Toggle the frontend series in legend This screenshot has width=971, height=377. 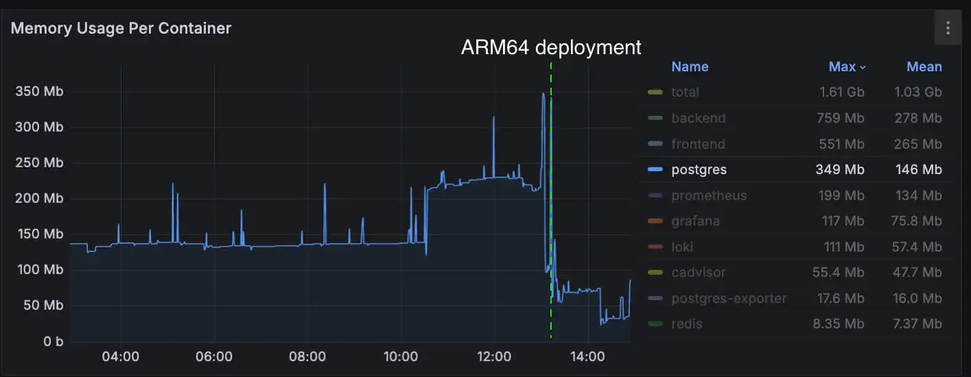[698, 144]
